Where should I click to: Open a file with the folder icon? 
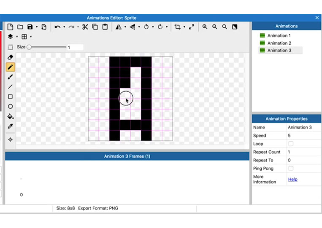[20, 27]
